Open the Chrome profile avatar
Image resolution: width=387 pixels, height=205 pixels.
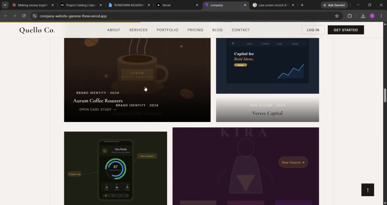(372, 16)
